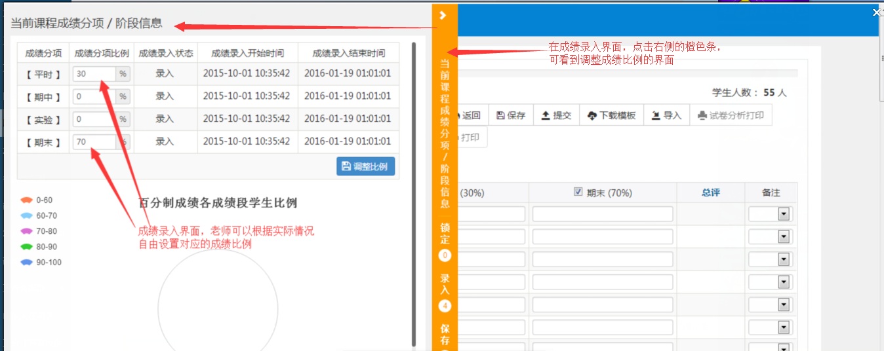Click the vertical 当前课程成绩分项 title on orange bar
The image size is (884, 351).
click(445, 133)
